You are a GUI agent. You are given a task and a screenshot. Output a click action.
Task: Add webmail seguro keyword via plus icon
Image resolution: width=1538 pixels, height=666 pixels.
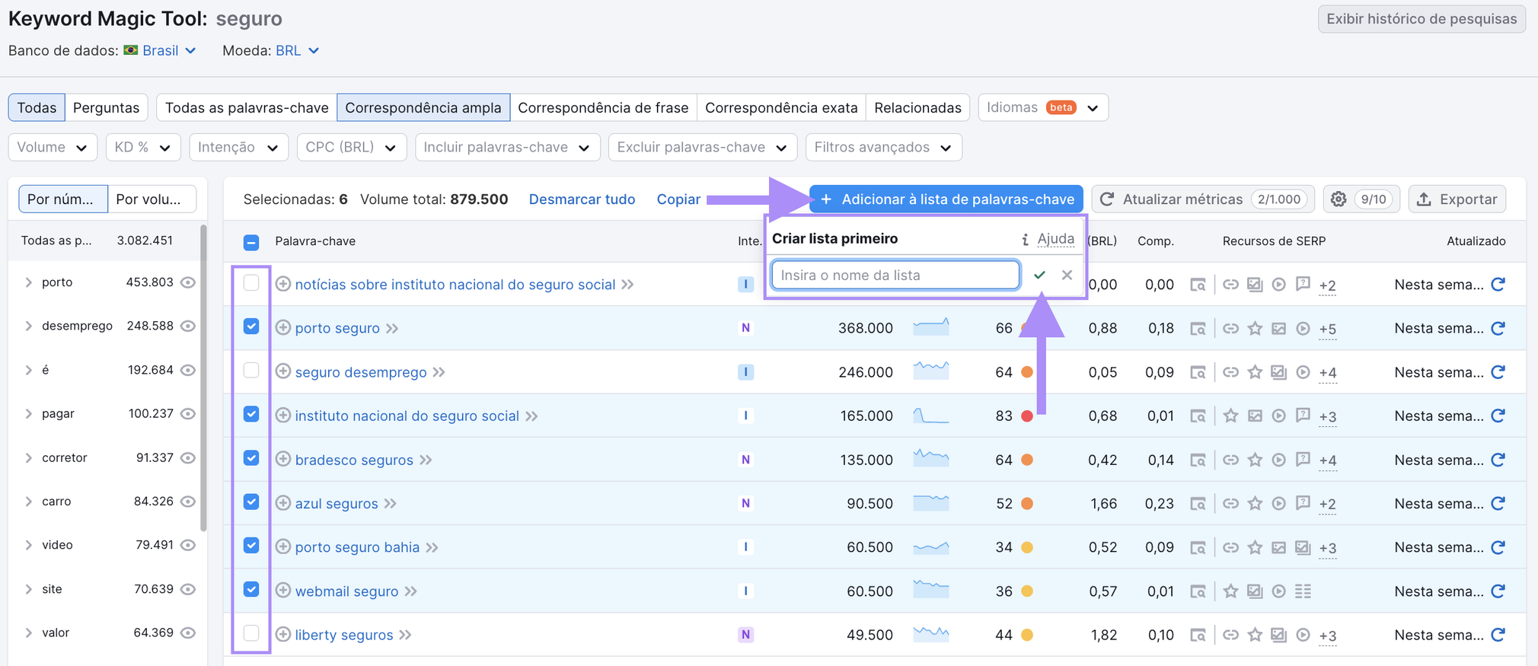283,591
